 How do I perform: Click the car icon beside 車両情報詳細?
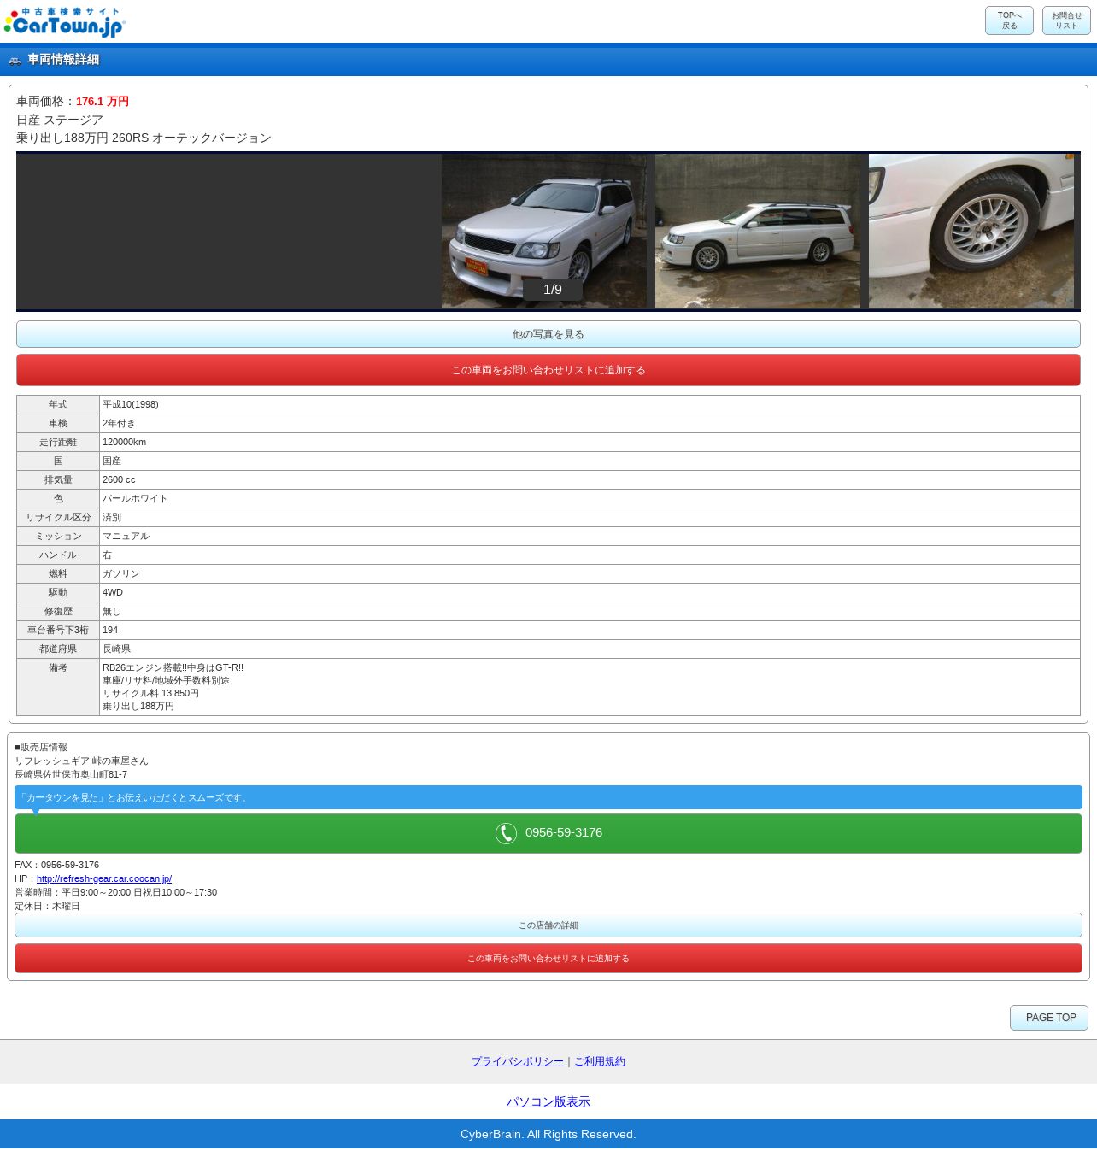[x=15, y=60]
